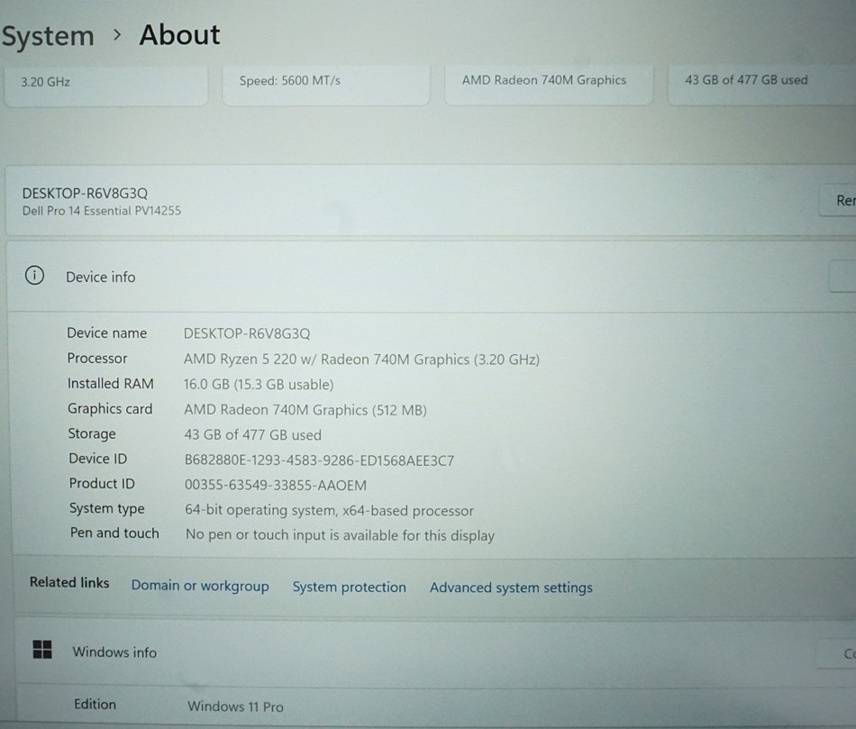Click the Copy button in Windows info
The image size is (856, 729).
[x=837, y=653]
